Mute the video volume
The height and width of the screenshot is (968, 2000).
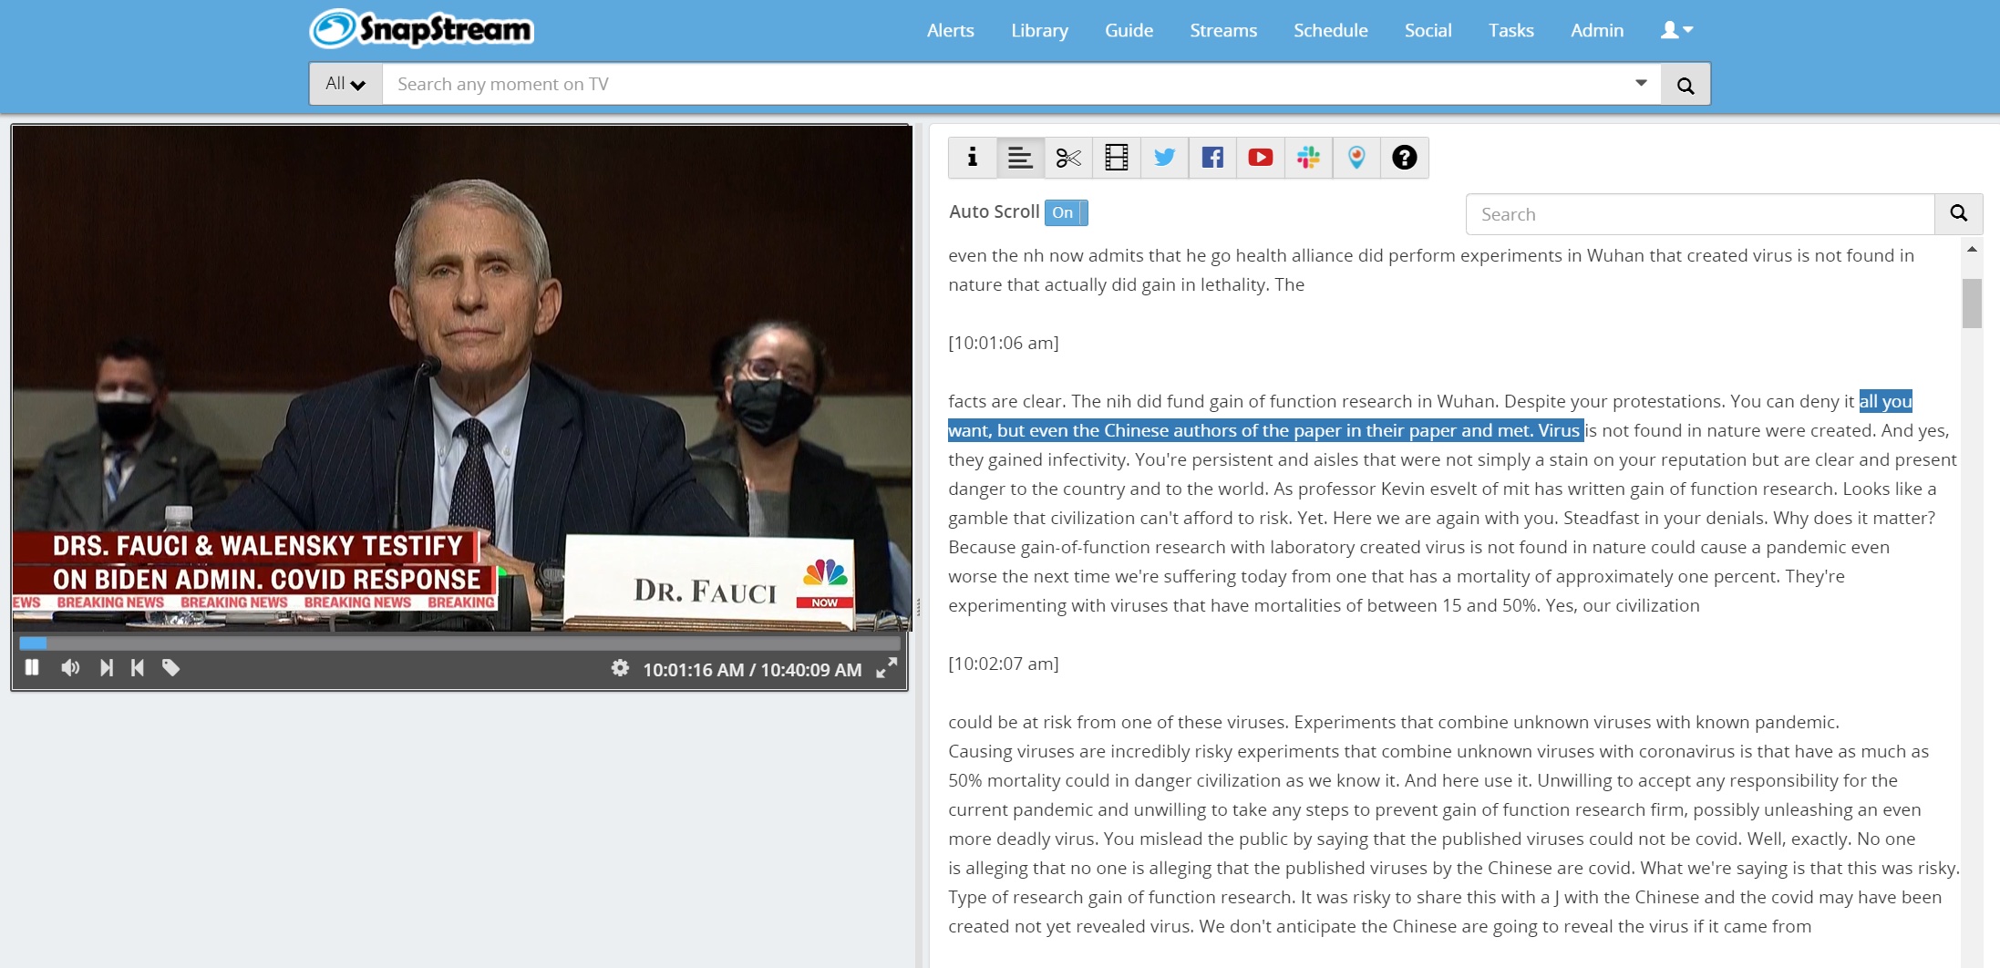point(70,668)
